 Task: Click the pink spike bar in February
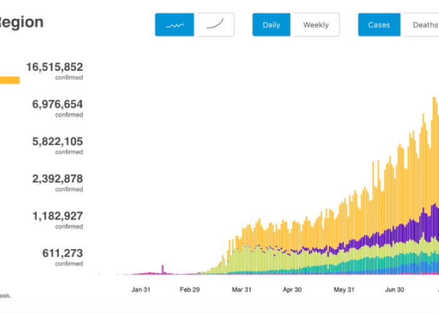[162, 269]
